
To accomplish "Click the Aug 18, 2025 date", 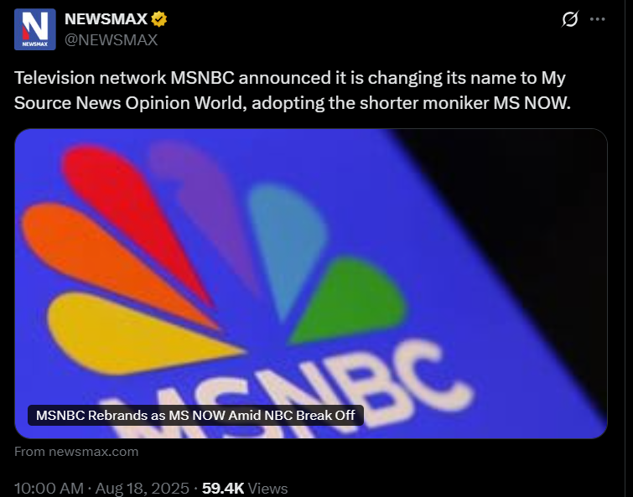I will pyautogui.click(x=142, y=488).
